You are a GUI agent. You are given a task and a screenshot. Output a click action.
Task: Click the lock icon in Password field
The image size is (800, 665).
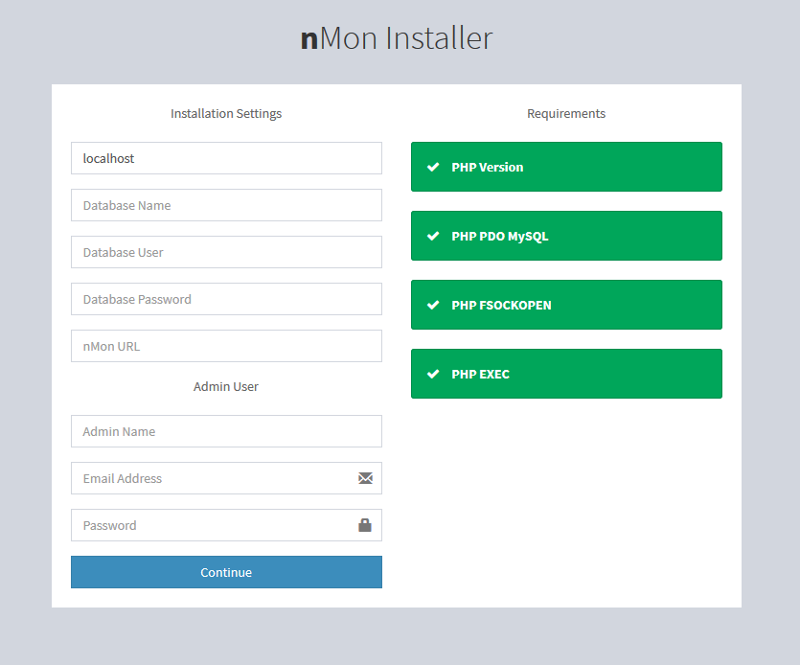pos(365,525)
